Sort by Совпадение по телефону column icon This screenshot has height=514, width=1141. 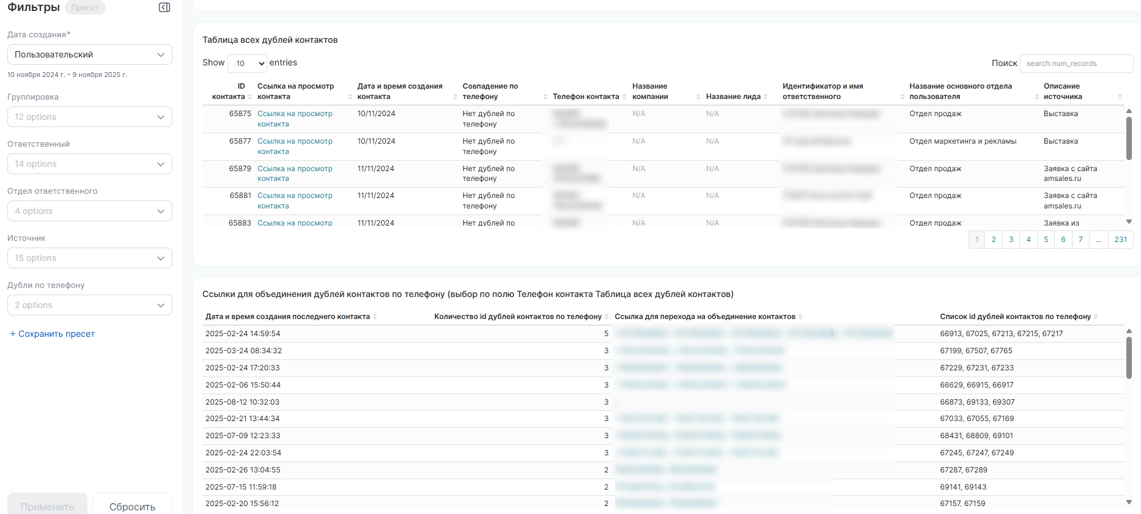545,97
